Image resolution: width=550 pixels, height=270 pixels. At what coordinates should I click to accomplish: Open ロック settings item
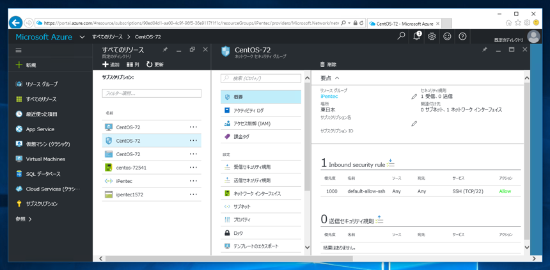(x=261, y=233)
